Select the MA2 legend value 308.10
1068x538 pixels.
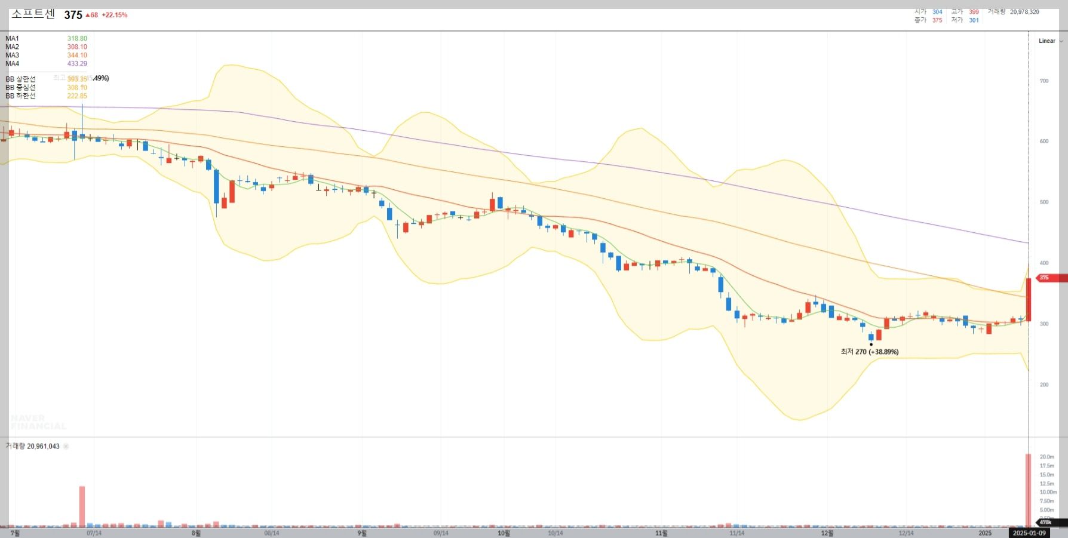[77, 47]
